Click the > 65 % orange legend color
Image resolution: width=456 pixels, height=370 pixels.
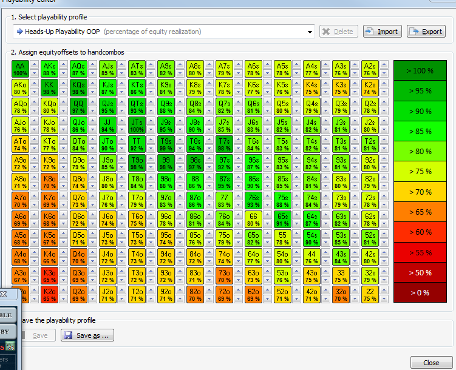pyautogui.click(x=420, y=212)
